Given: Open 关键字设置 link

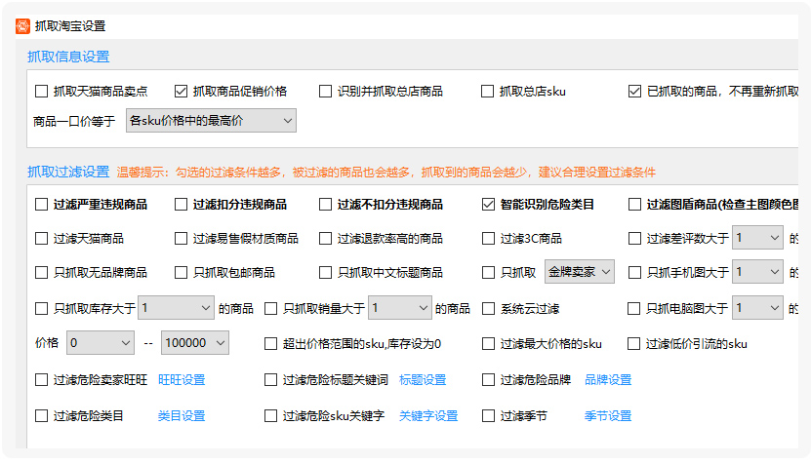Looking at the screenshot, I should 428,416.
